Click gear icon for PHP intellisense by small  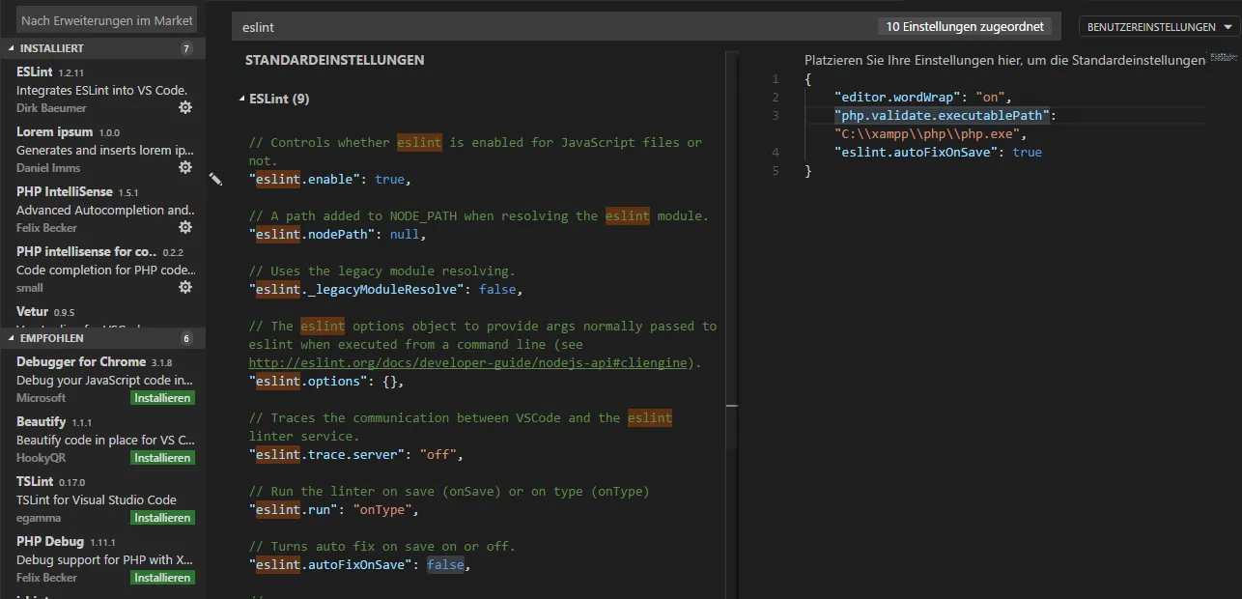point(185,288)
